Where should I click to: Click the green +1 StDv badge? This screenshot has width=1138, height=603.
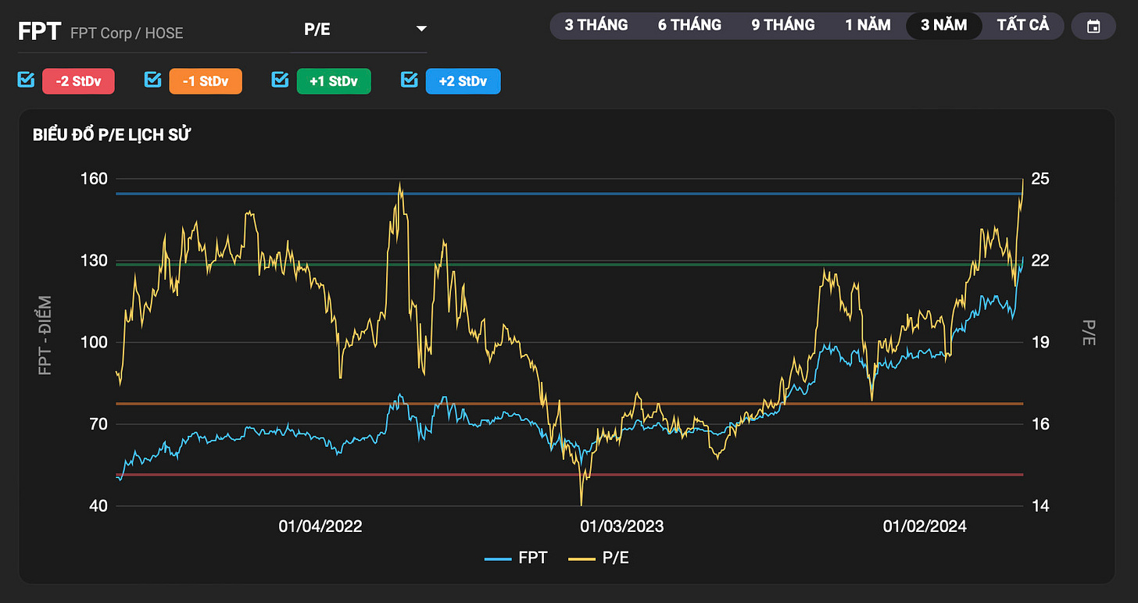[334, 81]
